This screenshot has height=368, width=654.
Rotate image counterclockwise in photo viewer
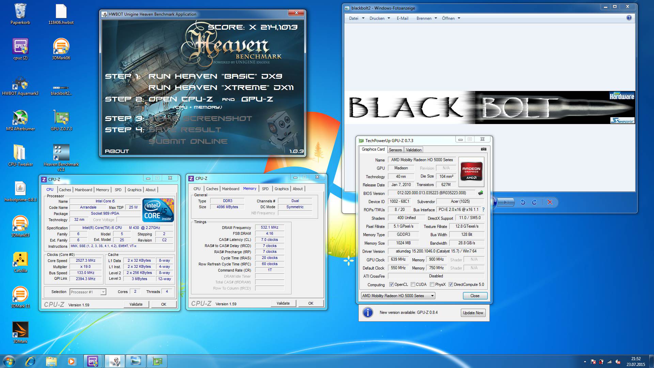(x=523, y=202)
